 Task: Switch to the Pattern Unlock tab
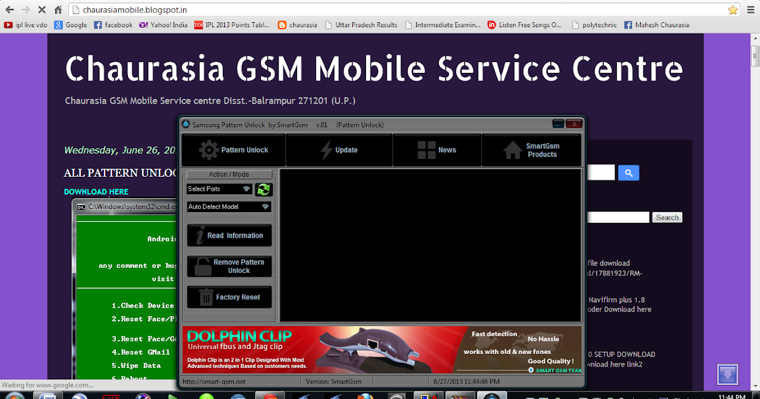coord(234,150)
